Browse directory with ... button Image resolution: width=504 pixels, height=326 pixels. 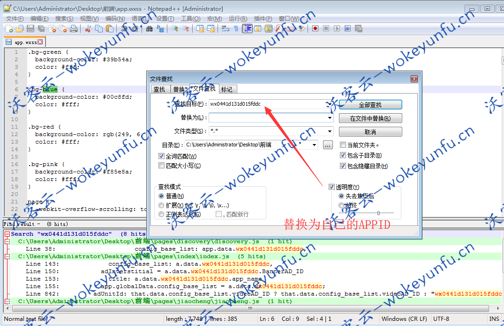[328, 145]
